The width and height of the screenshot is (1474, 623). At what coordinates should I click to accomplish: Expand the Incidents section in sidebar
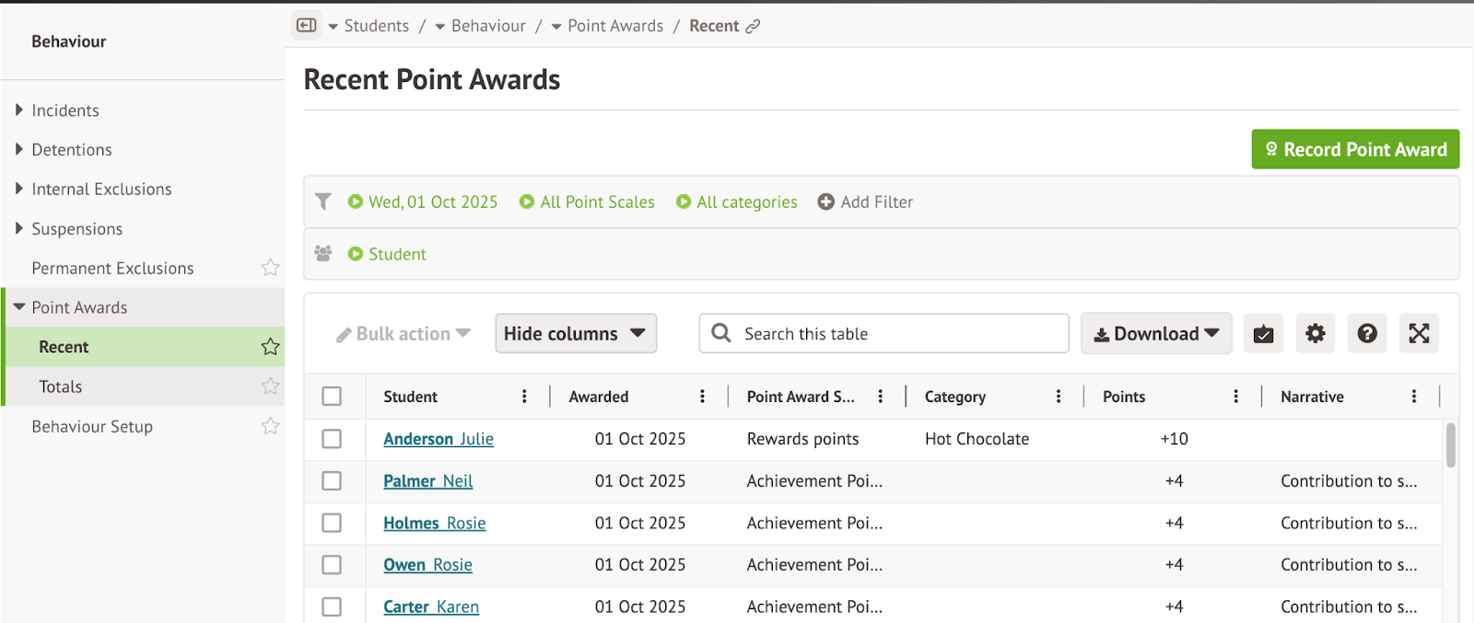(x=64, y=110)
